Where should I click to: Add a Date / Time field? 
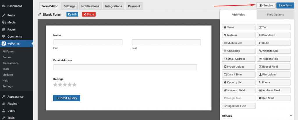point(239,75)
